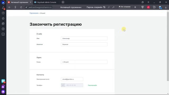
Task: Open downloads arrow icon
Action: click(166, 7)
